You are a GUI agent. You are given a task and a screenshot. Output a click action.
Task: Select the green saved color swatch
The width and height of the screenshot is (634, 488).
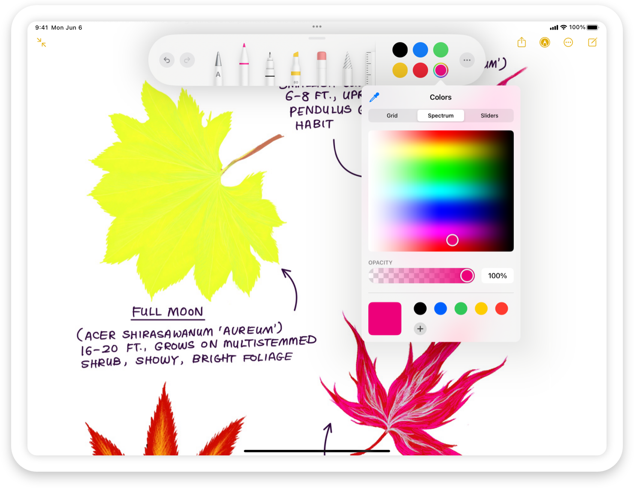(461, 308)
